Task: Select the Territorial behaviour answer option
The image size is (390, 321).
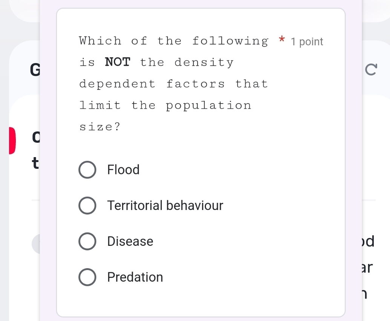Action: [87, 205]
